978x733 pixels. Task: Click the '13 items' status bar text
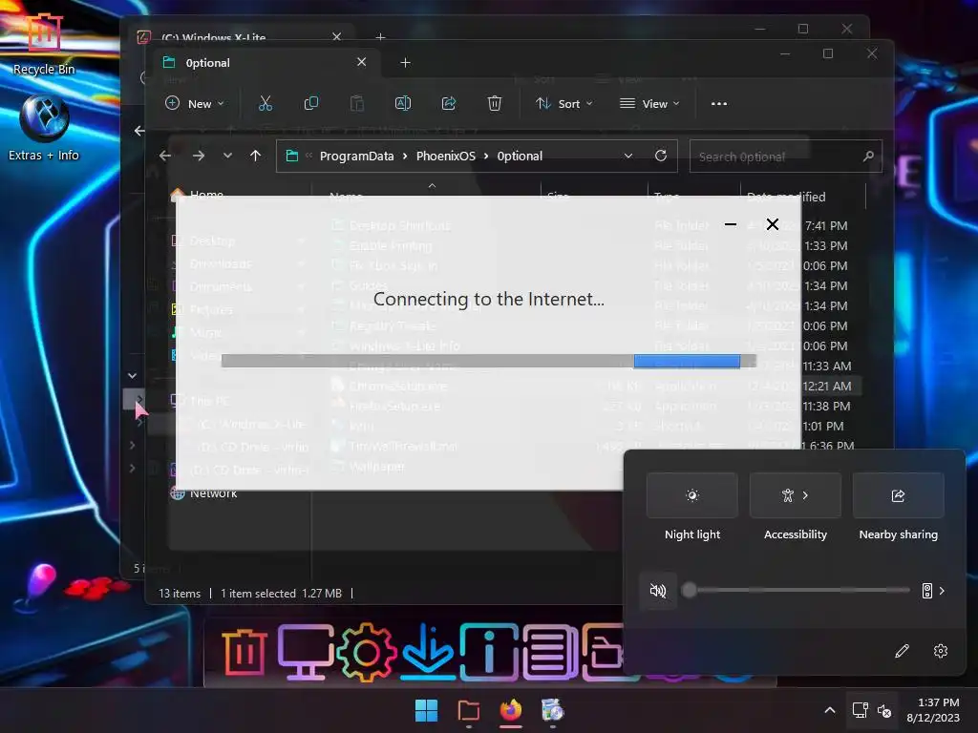180,594
